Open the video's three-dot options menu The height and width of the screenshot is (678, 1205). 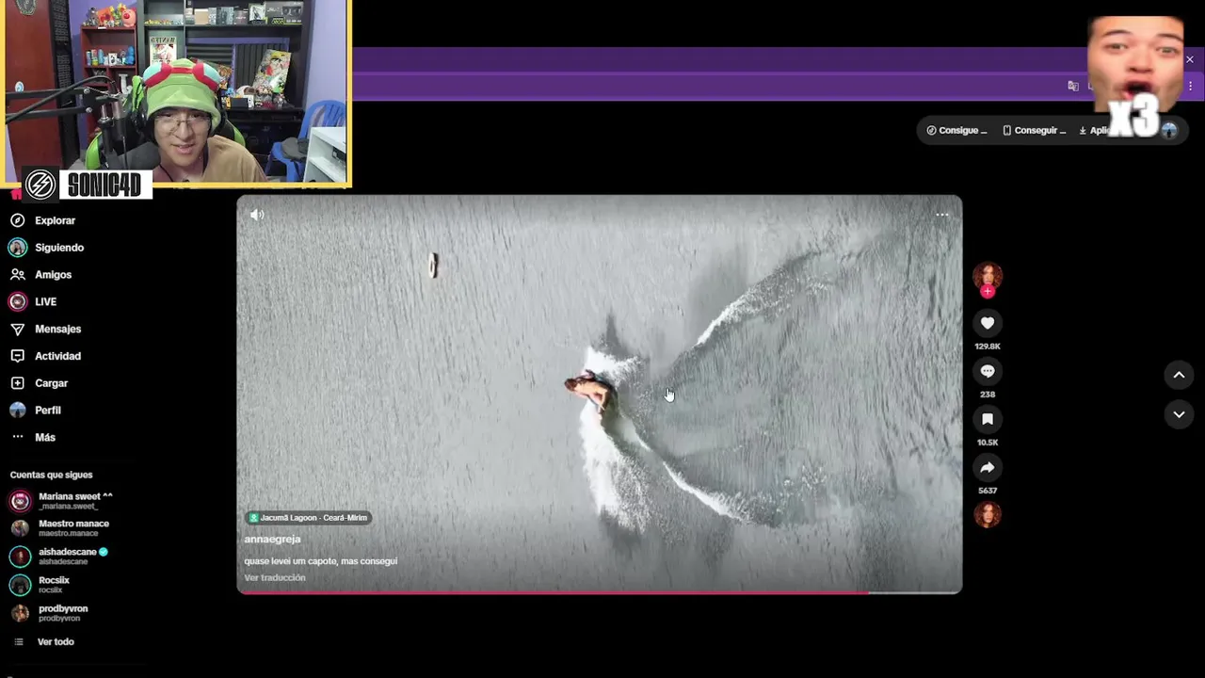(942, 215)
